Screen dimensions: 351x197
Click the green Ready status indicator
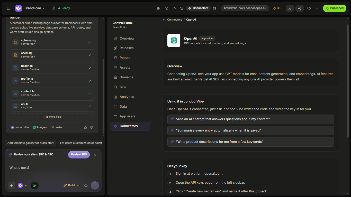pos(64,8)
